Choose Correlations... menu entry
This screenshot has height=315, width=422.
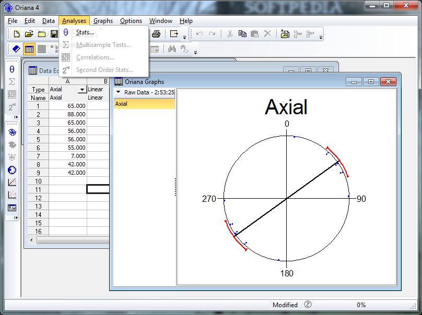103,57
